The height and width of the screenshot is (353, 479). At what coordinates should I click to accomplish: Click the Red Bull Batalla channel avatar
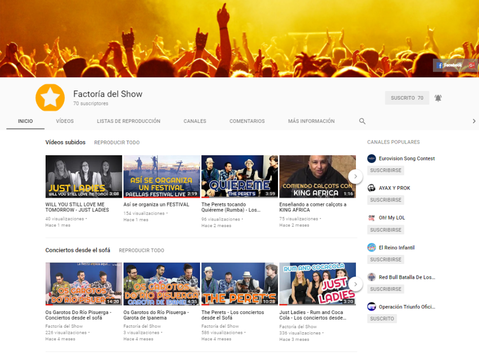point(372,277)
